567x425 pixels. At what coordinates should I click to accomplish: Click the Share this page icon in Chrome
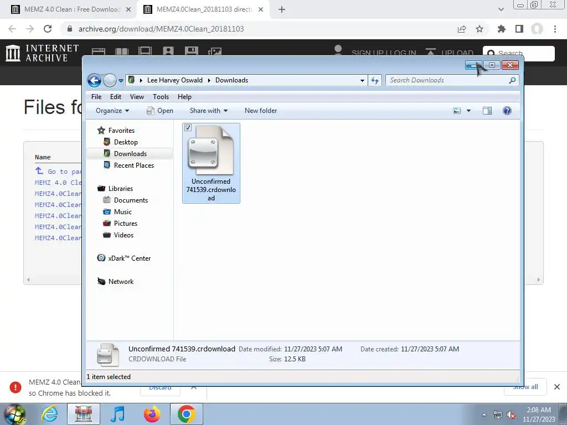(x=462, y=29)
